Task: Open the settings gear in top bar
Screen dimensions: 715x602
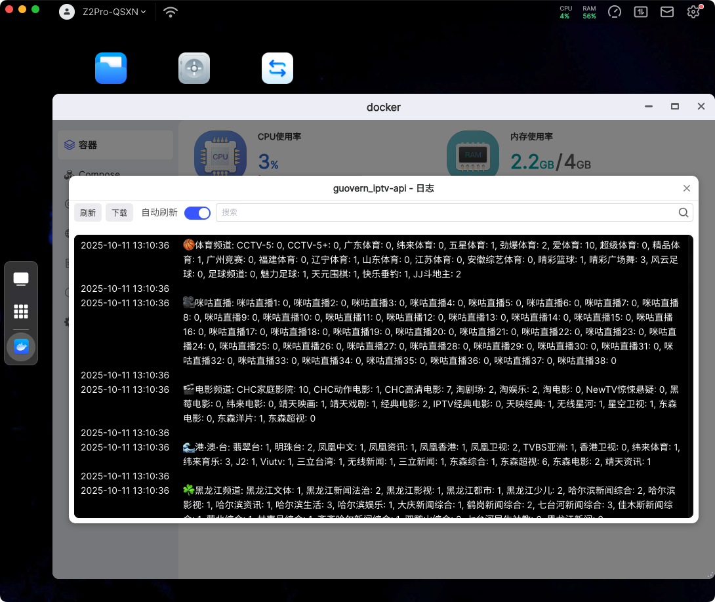Action: (694, 12)
